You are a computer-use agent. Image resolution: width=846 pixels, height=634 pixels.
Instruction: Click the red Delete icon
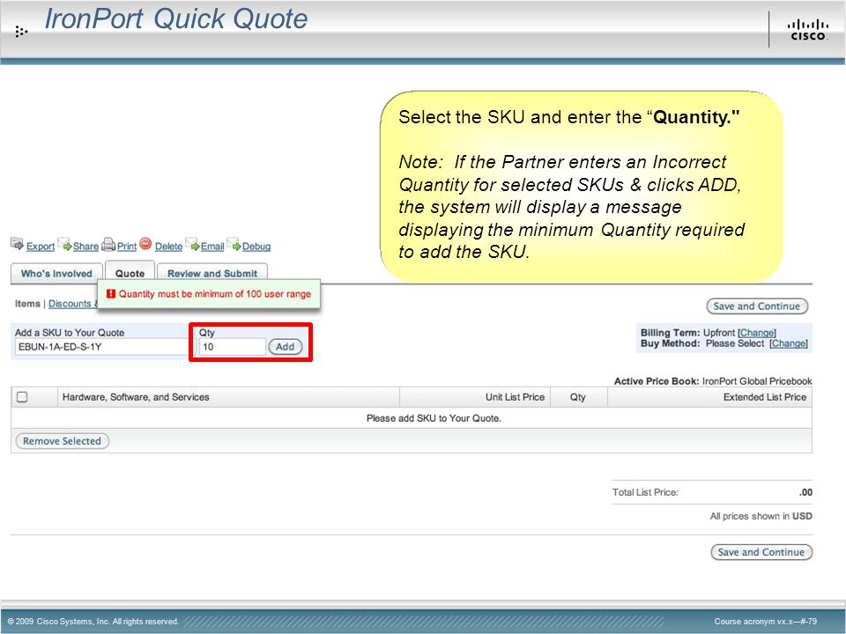(145, 244)
